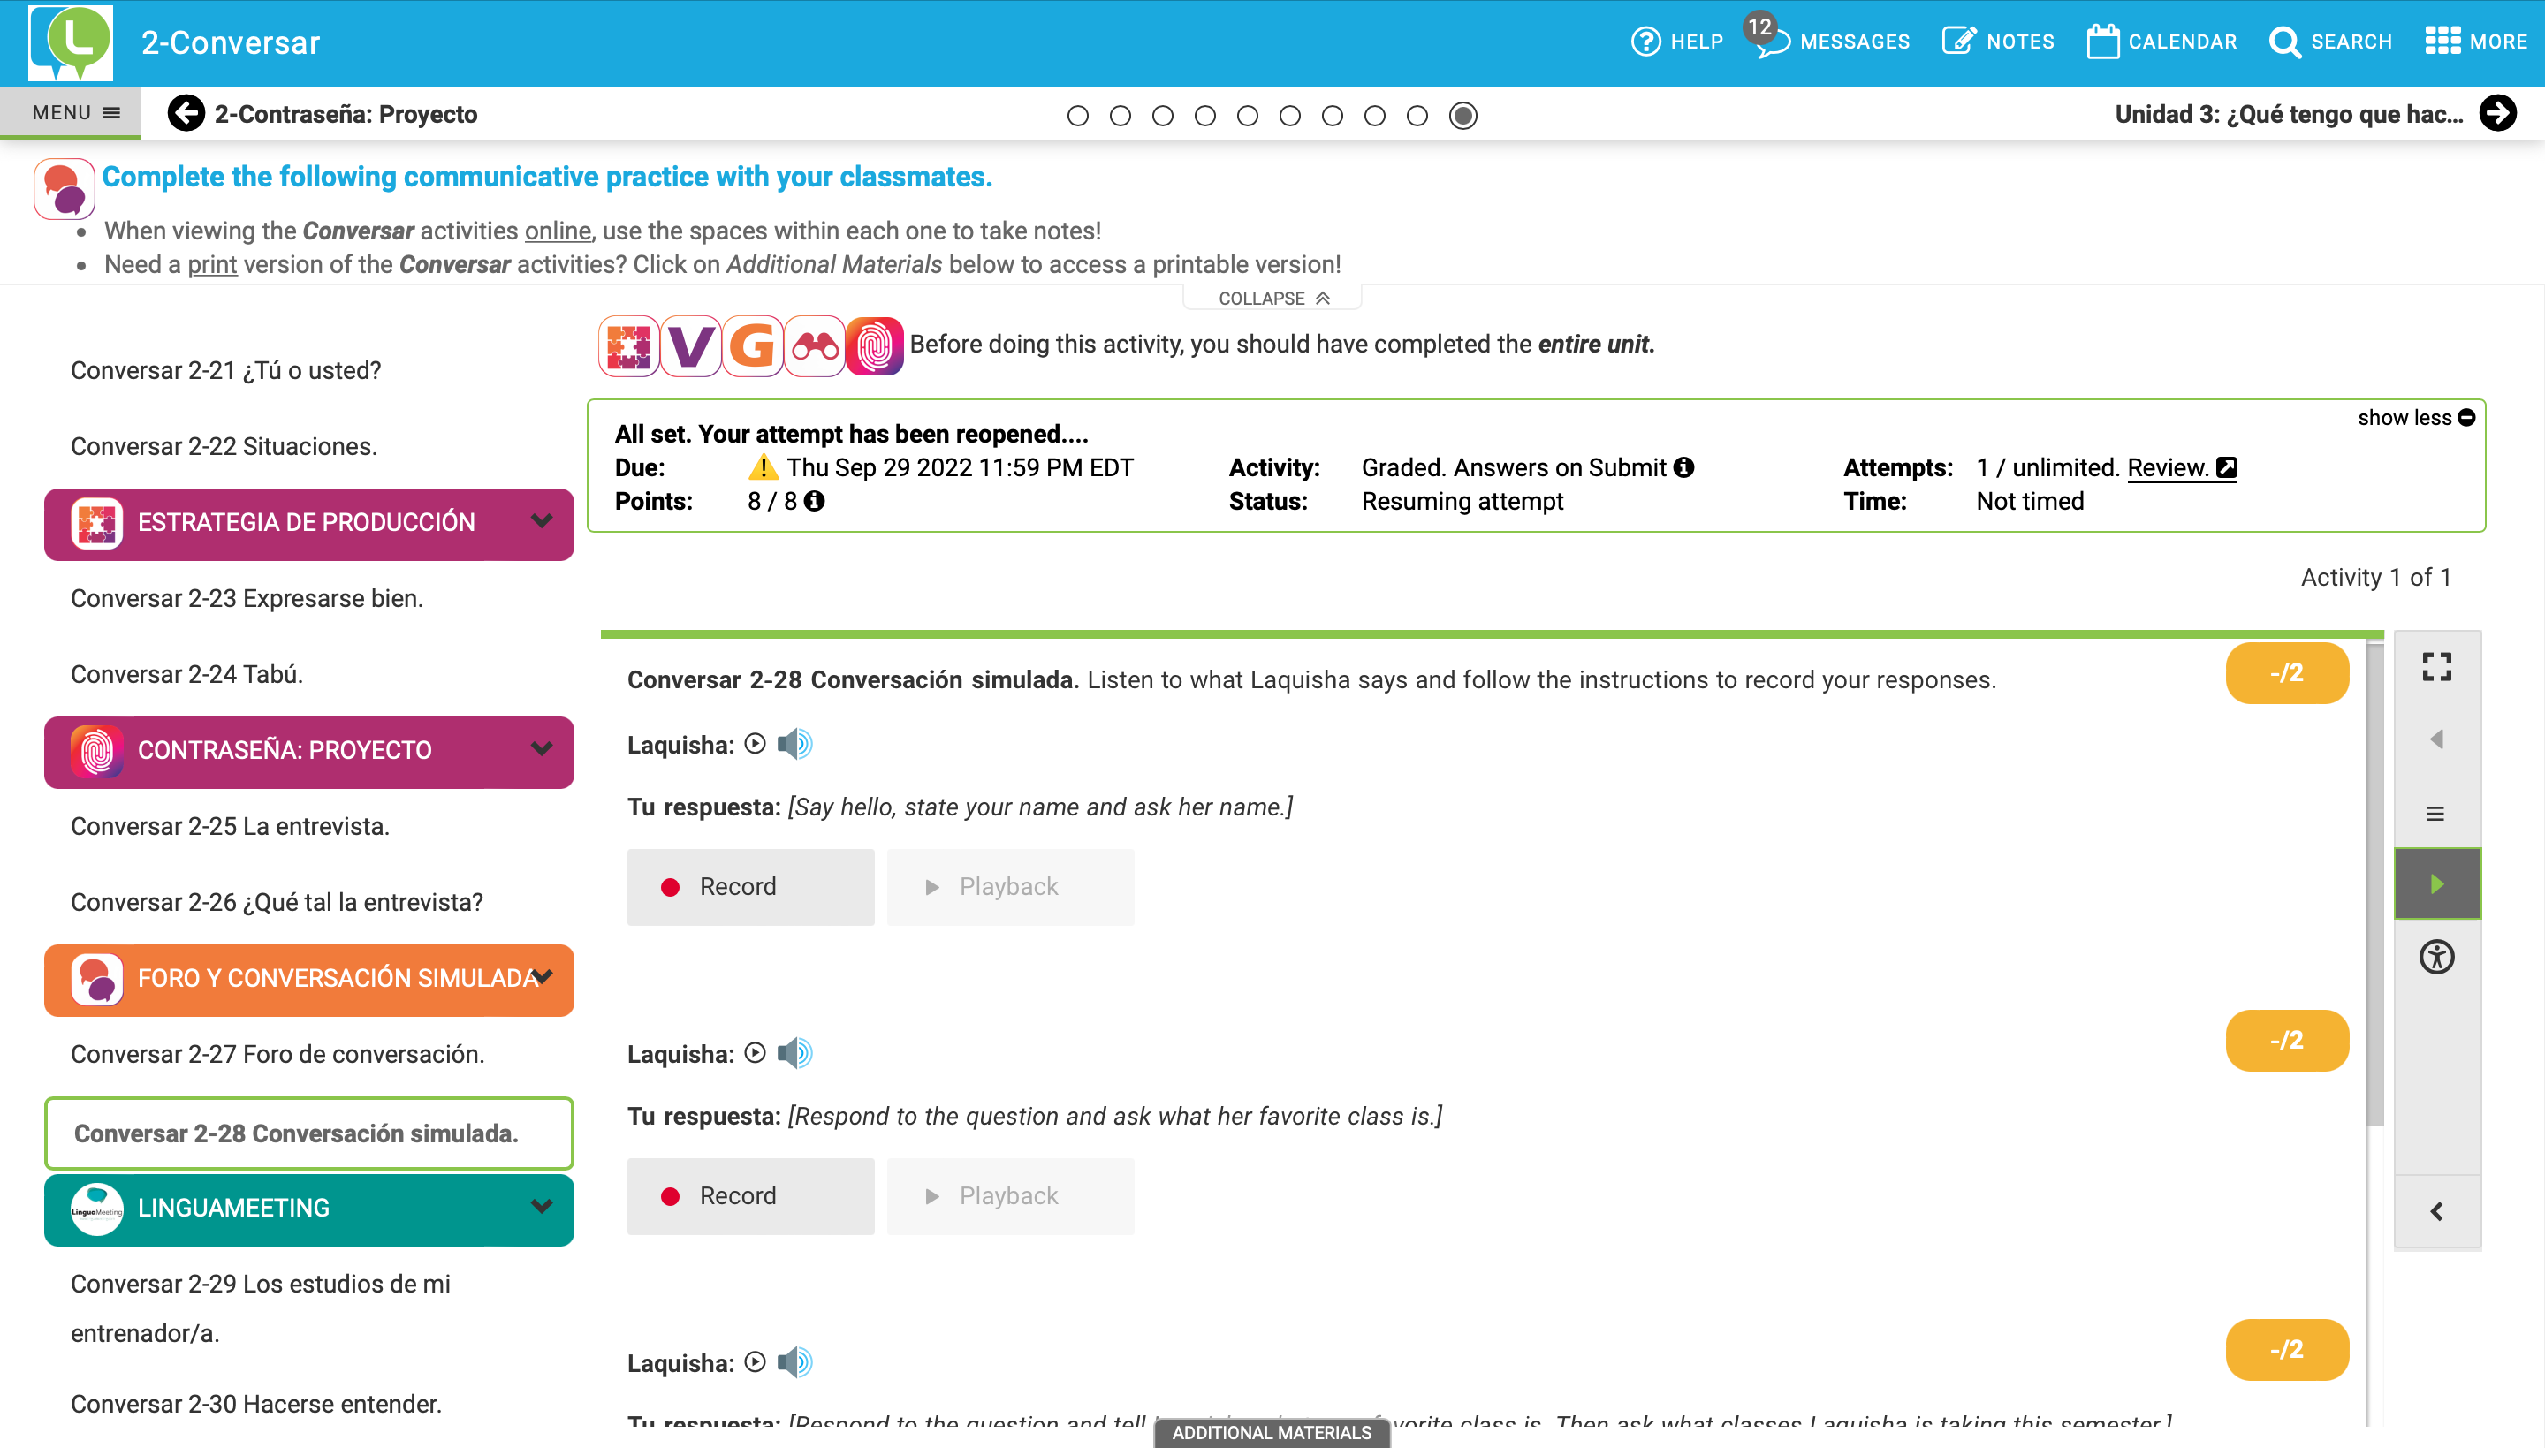Click the binoculars icon in the unit icons
The height and width of the screenshot is (1448, 2545).
pyautogui.click(x=815, y=346)
